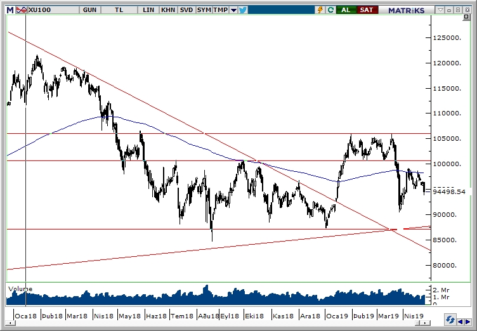Select the GUN period button
The height and width of the screenshot is (331, 477).
point(89,10)
